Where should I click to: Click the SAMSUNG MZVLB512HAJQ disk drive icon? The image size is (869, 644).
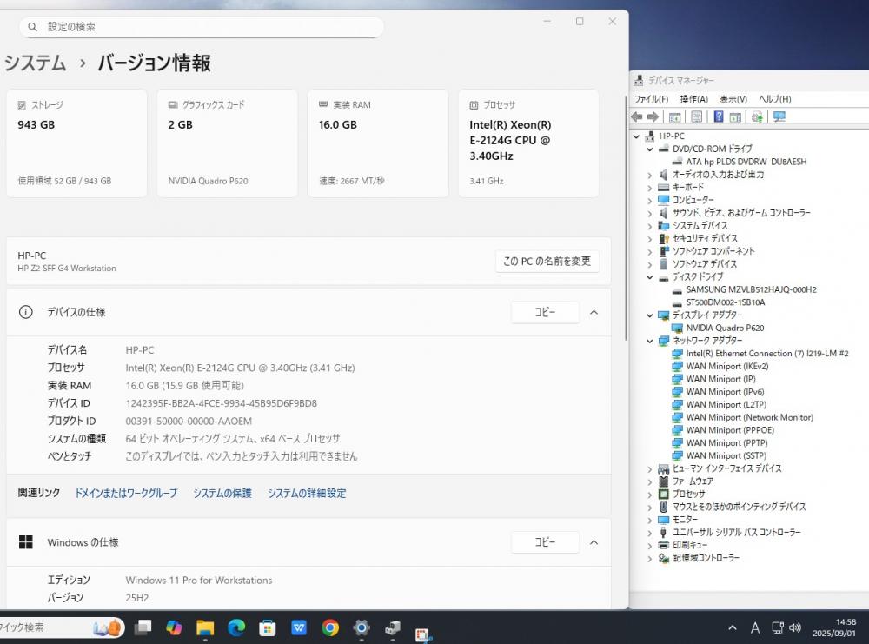pyautogui.click(x=677, y=290)
